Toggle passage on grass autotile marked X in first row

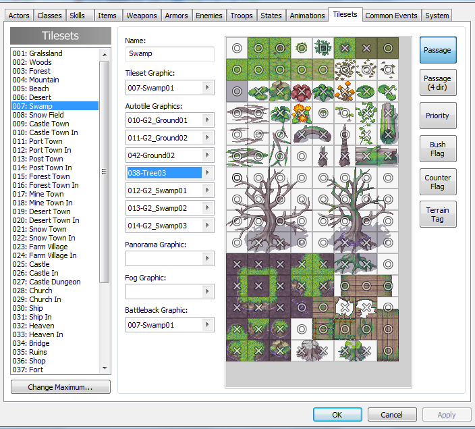point(345,48)
